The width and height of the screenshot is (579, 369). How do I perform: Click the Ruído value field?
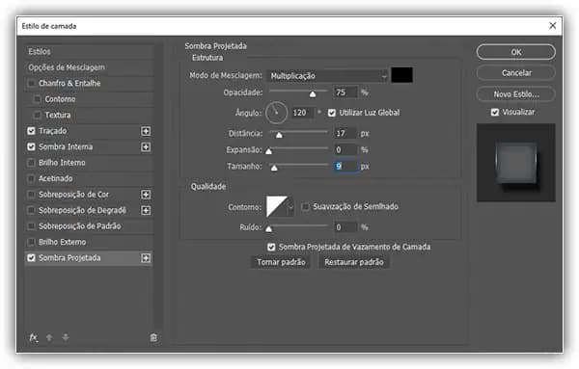point(345,227)
